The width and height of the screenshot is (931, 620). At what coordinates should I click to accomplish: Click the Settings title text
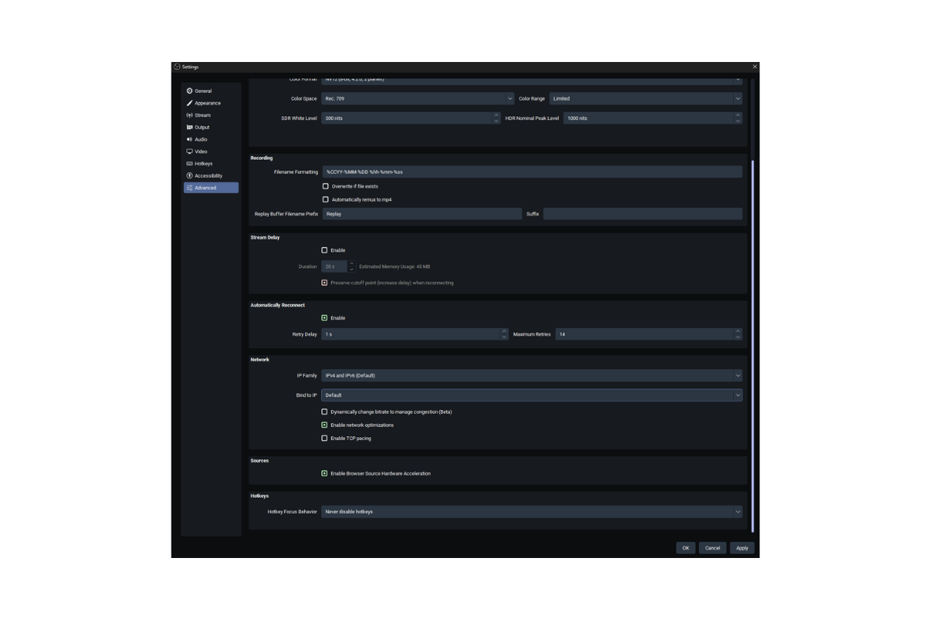pos(191,67)
